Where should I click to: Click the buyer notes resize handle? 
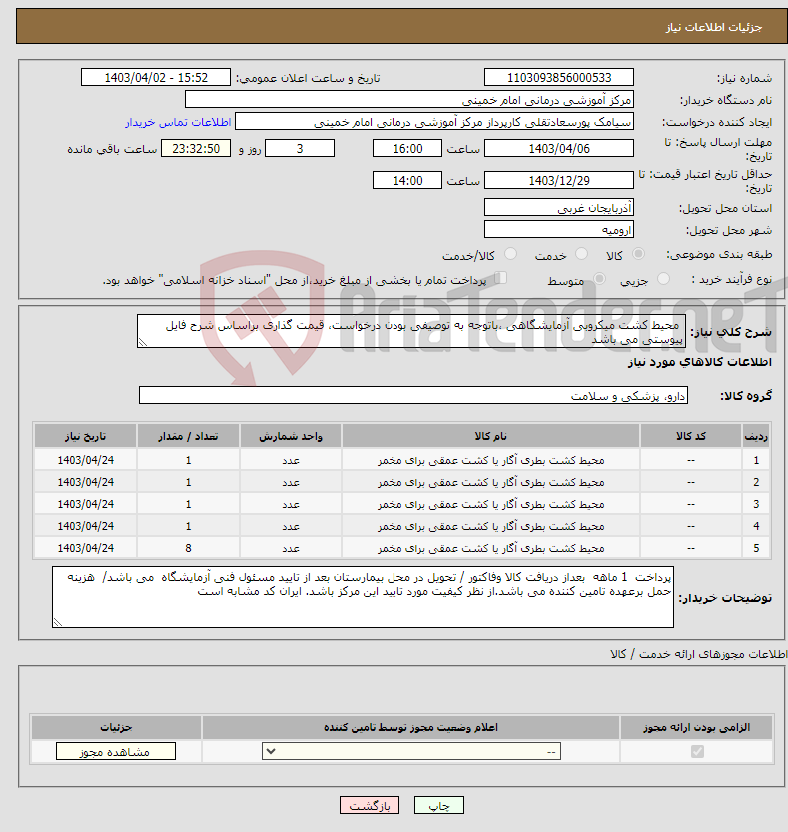[57, 623]
